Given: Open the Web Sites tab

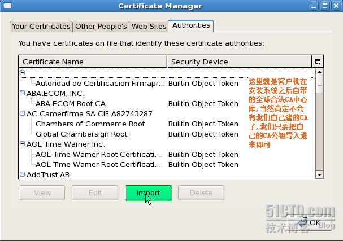Looking at the screenshot, I should pos(149,27).
